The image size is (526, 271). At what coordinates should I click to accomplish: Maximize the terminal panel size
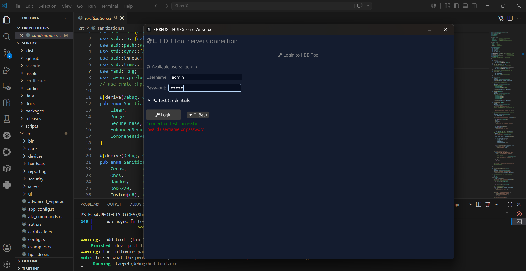coord(510,204)
